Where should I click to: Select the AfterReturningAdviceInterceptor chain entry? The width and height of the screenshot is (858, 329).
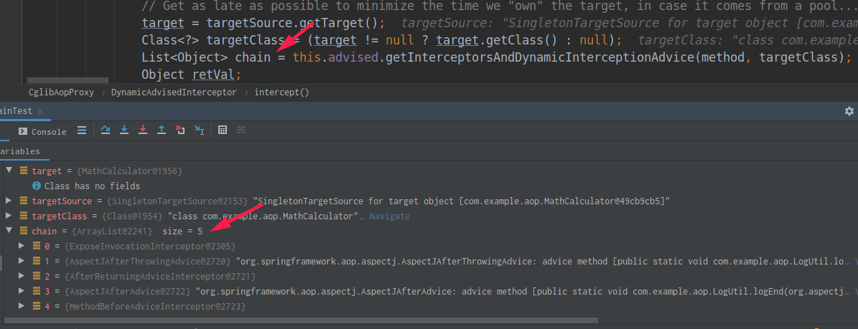coord(160,277)
